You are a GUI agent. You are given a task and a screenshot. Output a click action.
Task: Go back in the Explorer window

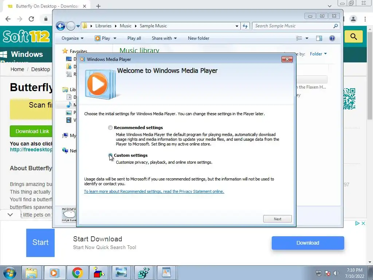(61, 26)
